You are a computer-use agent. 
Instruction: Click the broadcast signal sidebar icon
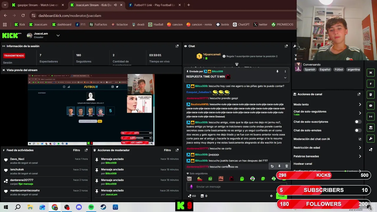coord(371,117)
